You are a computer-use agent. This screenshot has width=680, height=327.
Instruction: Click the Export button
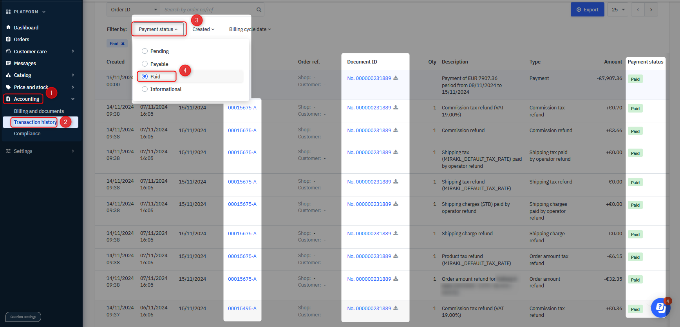(588, 9)
